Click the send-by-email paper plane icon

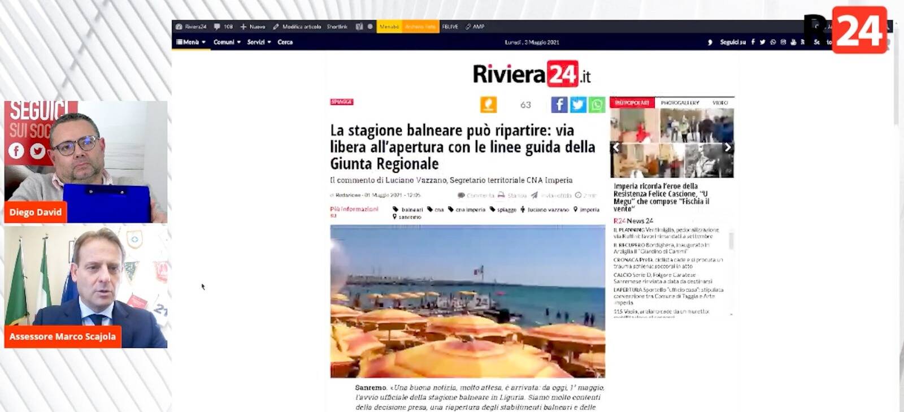(534, 196)
